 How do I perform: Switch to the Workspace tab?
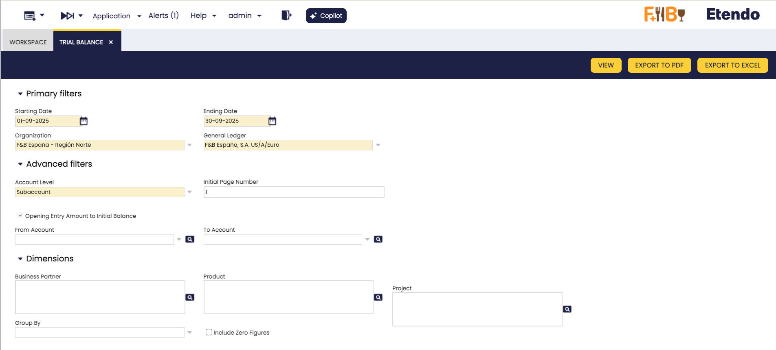coord(28,42)
